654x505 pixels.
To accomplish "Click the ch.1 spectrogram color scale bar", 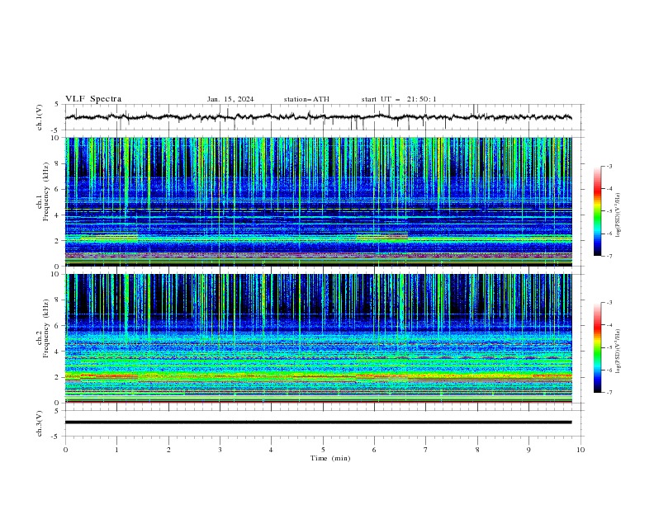I will point(597,211).
